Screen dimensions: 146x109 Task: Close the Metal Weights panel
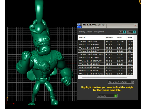(135, 26)
